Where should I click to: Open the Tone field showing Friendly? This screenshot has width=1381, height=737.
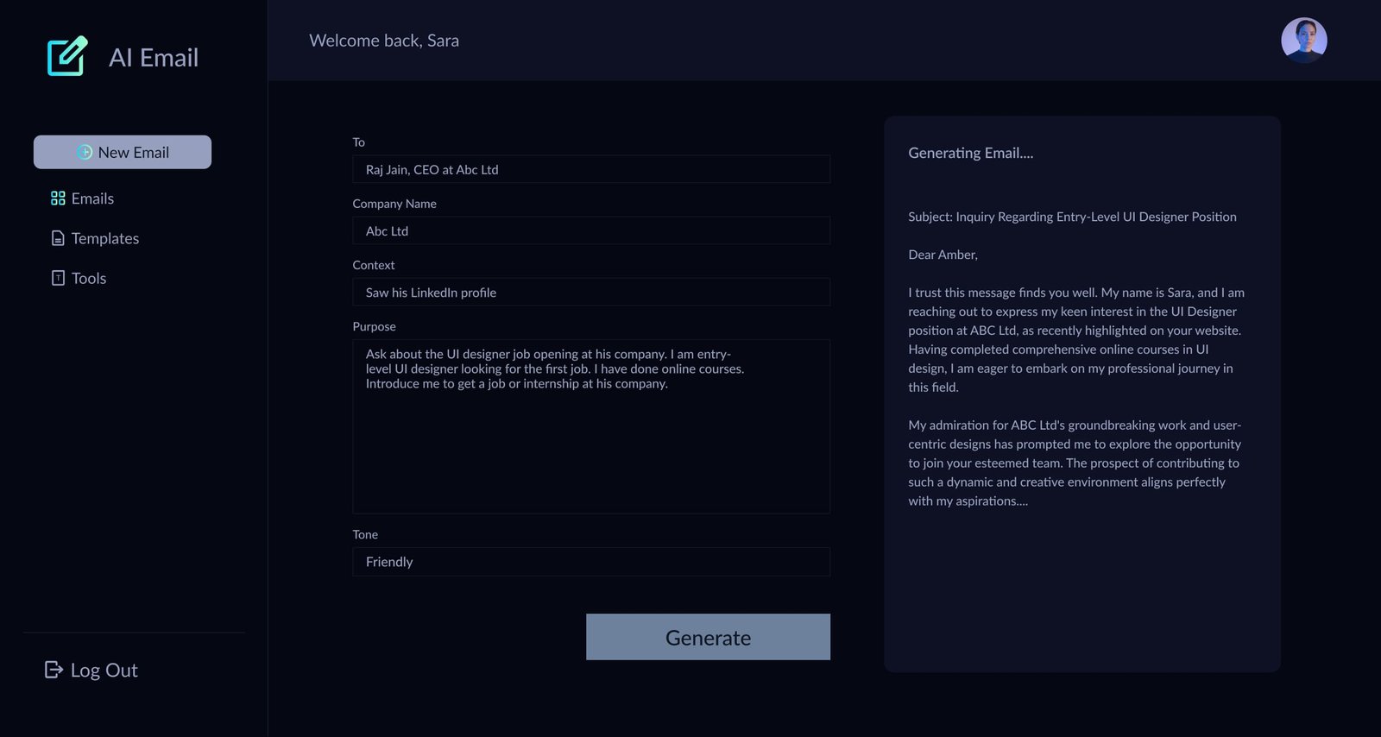click(591, 562)
